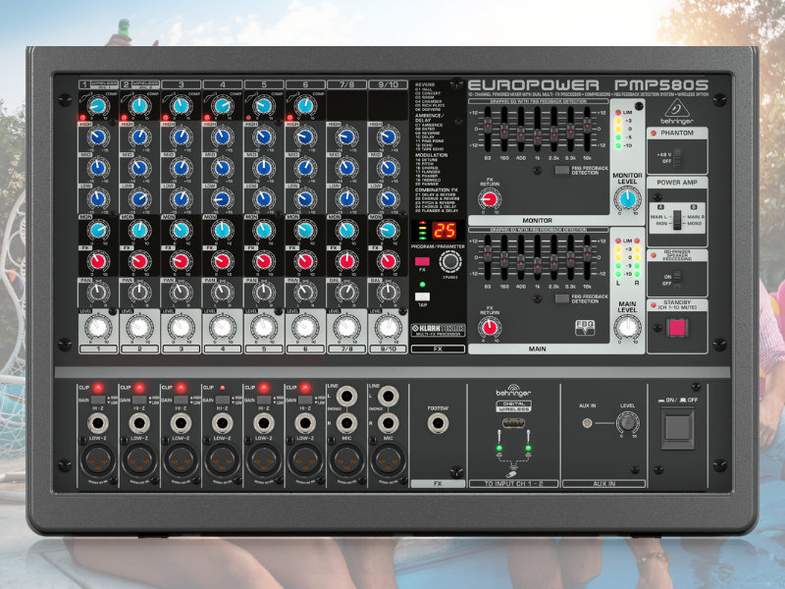Click channel 2 LOW EQ knob

139,199
